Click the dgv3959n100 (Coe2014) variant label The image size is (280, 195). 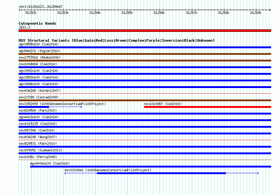(x=39, y=44)
